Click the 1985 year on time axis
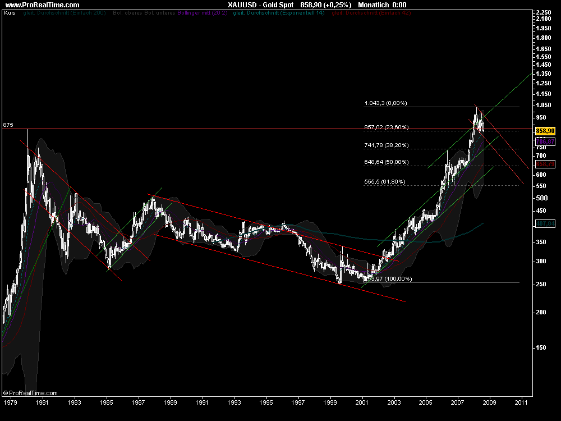Viewport: 561px width, 421px height. coord(106,402)
